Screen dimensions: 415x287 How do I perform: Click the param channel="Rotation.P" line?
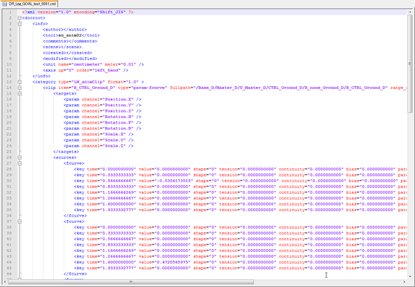coord(102,123)
